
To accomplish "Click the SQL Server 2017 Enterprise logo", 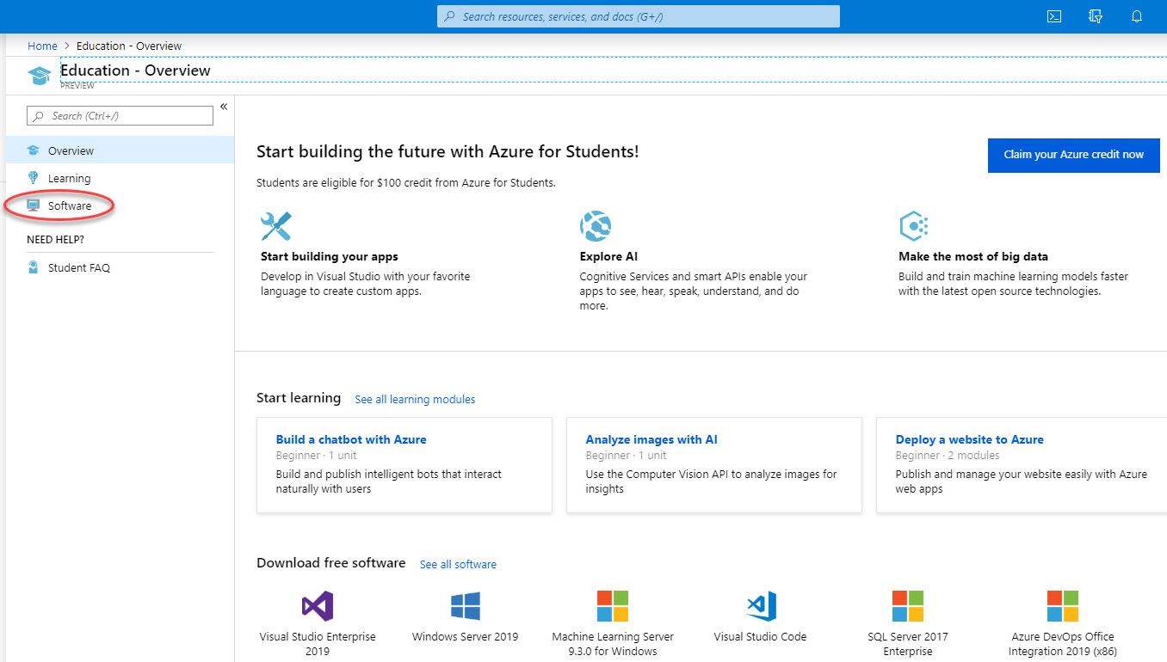I will point(908,606).
